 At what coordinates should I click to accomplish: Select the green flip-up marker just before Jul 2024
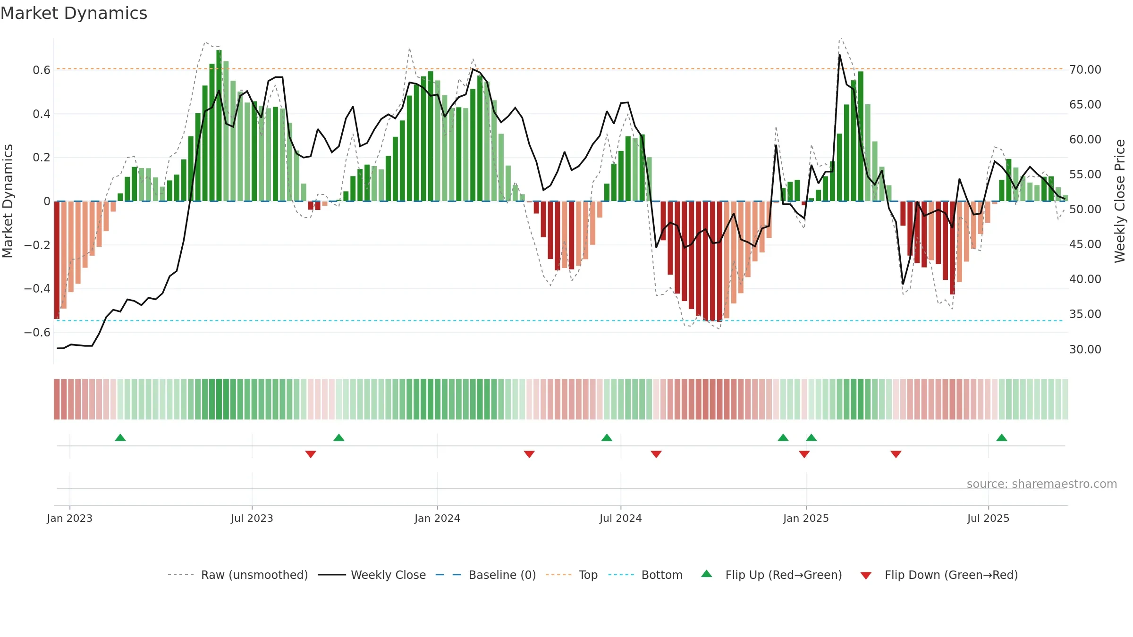pos(607,437)
